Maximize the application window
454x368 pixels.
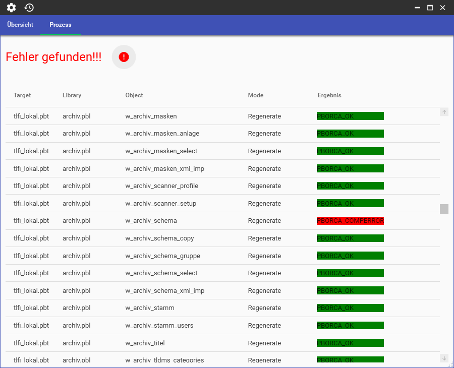tap(430, 8)
